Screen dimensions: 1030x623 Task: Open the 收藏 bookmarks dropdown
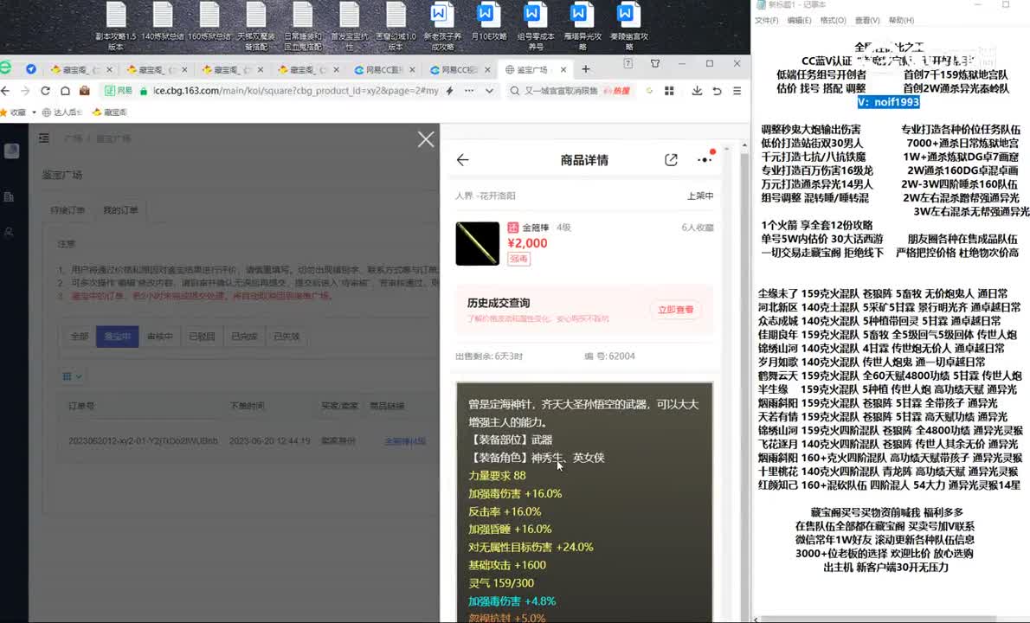click(x=22, y=112)
